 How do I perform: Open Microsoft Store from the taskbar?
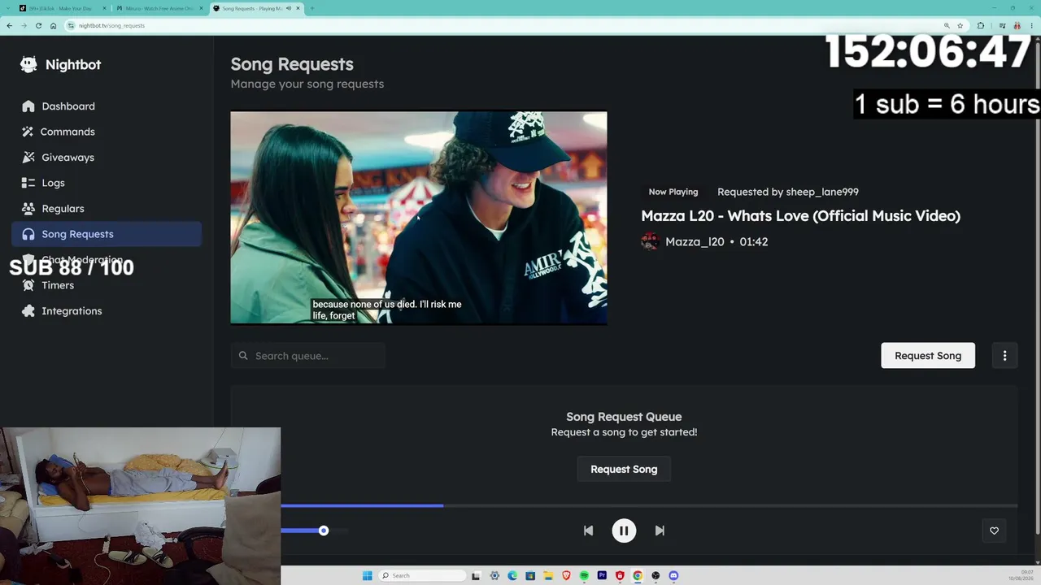(x=530, y=576)
